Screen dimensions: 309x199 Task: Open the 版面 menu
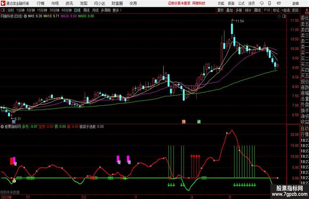point(231,3)
